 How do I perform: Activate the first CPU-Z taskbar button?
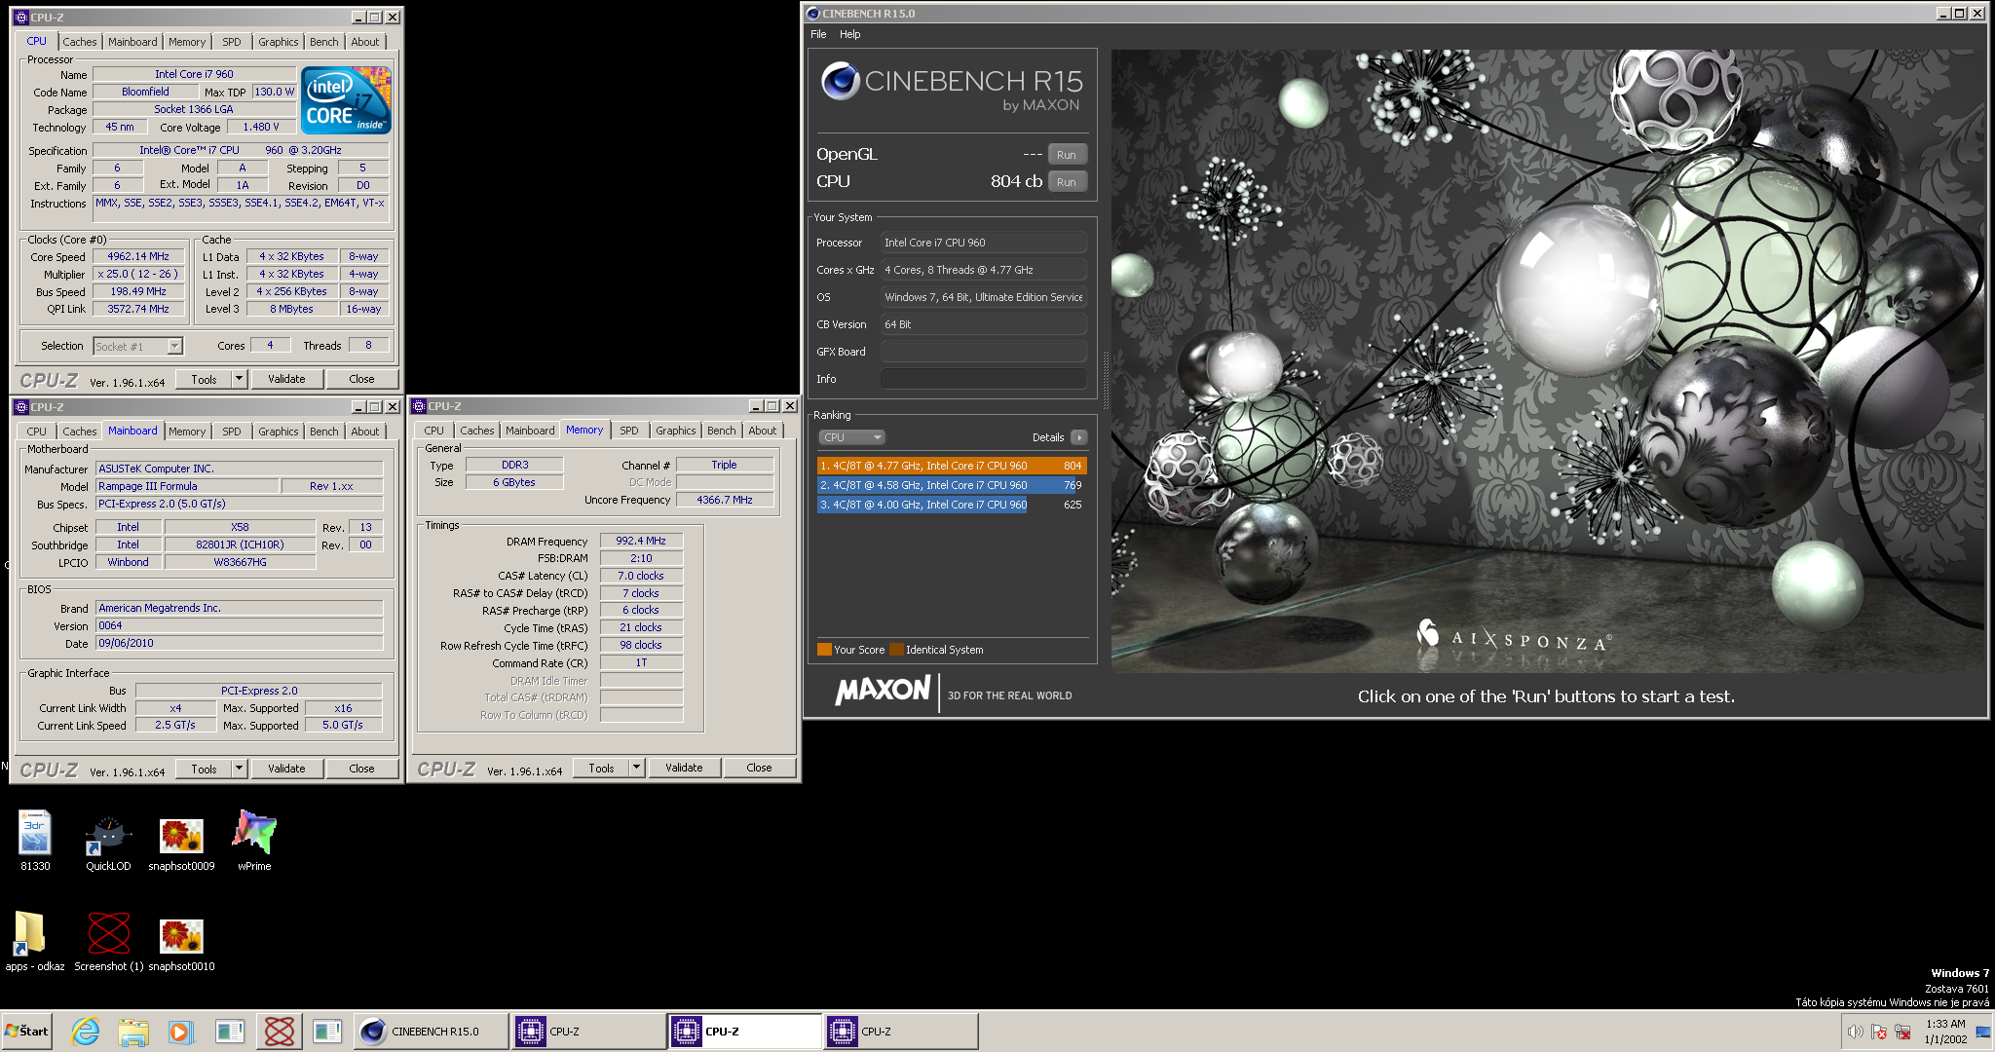[x=587, y=1032]
